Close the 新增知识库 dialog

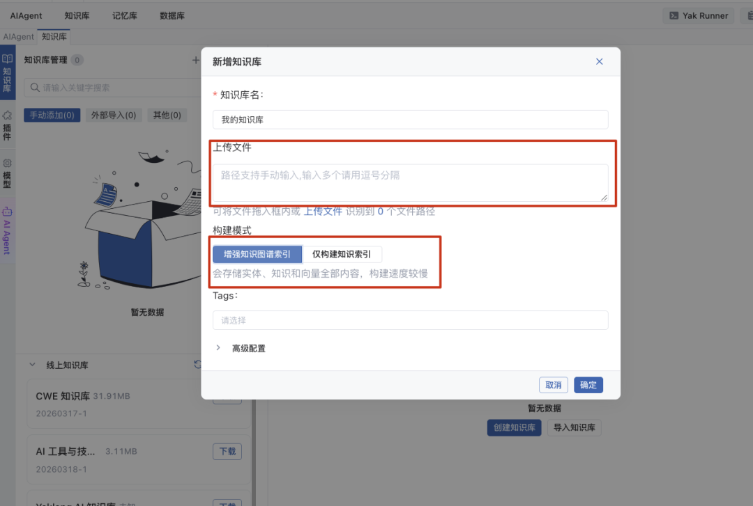tap(599, 61)
